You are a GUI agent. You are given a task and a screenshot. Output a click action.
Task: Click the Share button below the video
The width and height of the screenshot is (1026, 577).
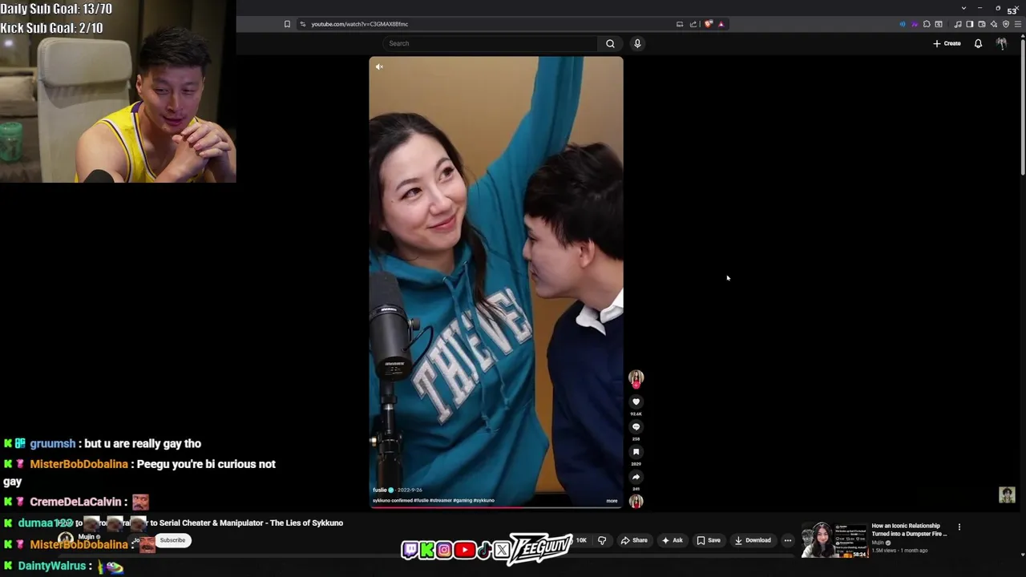[634, 540]
